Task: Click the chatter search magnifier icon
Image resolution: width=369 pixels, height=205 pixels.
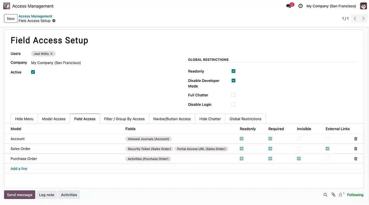Action: (325, 195)
